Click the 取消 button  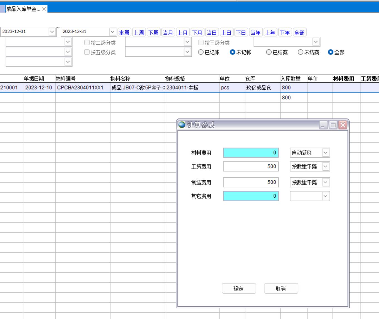point(281,289)
